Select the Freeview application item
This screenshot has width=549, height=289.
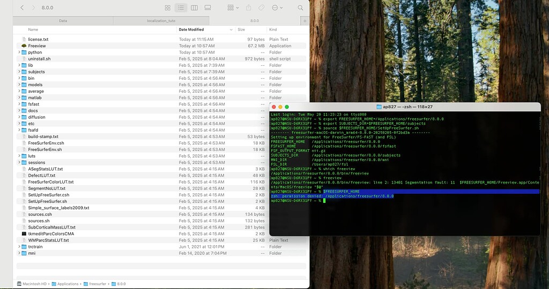point(37,46)
